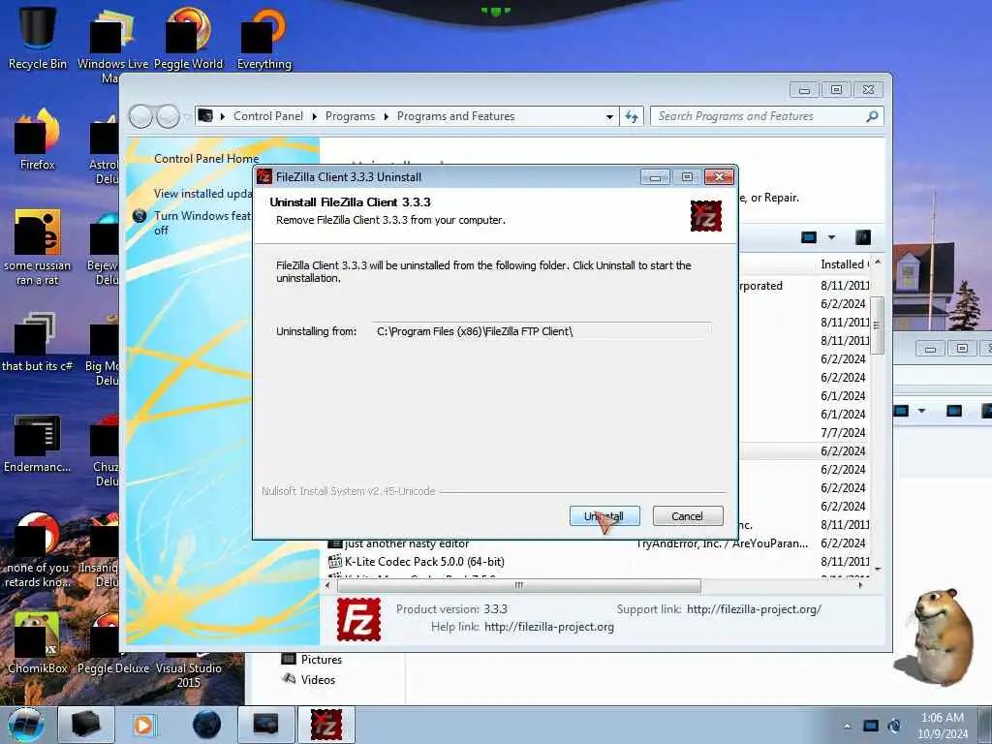Viewport: 992px width, 744px height.
Task: Switch to FileZilla uninstaller taskbar item
Action: click(x=326, y=725)
